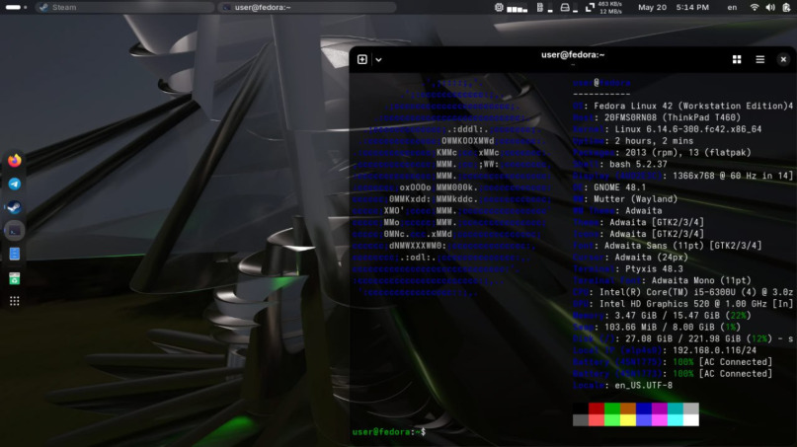Screen dimensions: 797x447
Task: Click the host line '20FMS0RN08 (ThinkPad T460)'
Action: (x=673, y=117)
